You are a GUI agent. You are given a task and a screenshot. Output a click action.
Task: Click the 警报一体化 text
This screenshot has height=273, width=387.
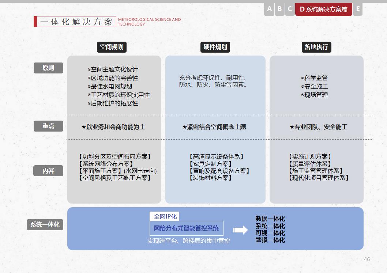(270, 240)
